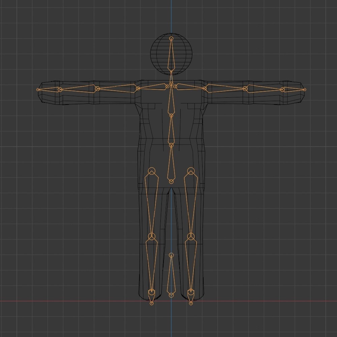Select the middle spine bone of the torso
The width and height of the screenshot is (337, 337).
171,130
